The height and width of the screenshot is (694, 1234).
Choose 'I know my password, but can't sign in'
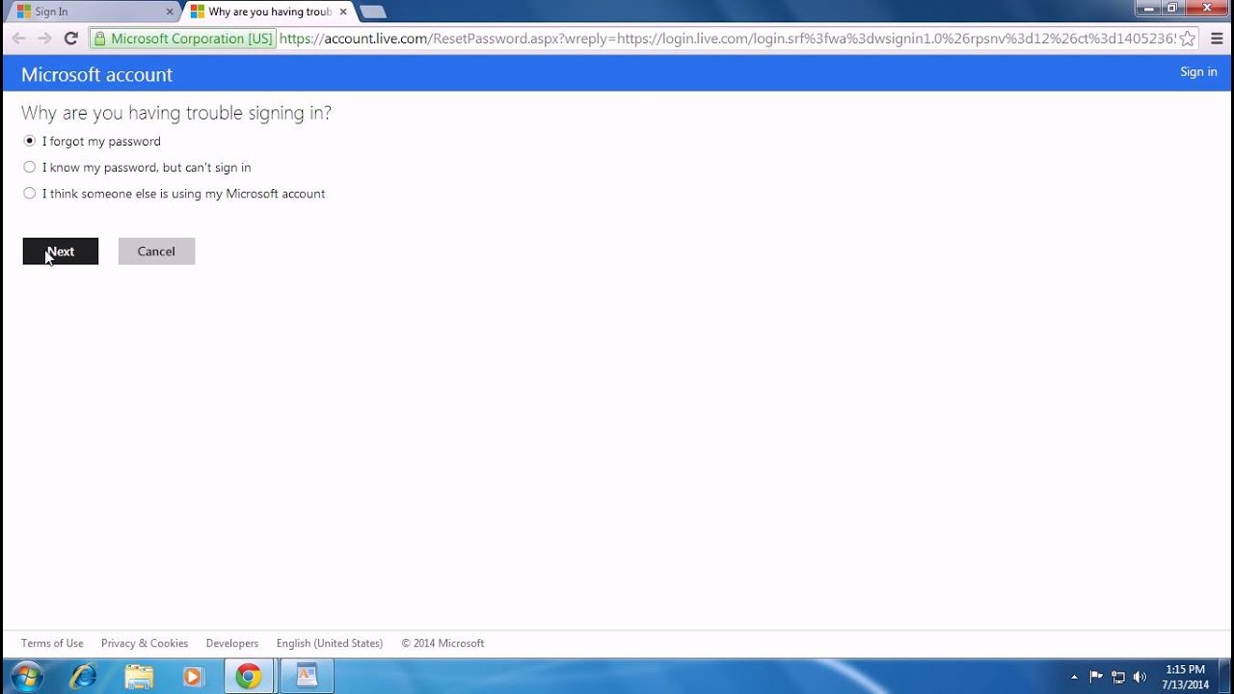pyautogui.click(x=30, y=167)
